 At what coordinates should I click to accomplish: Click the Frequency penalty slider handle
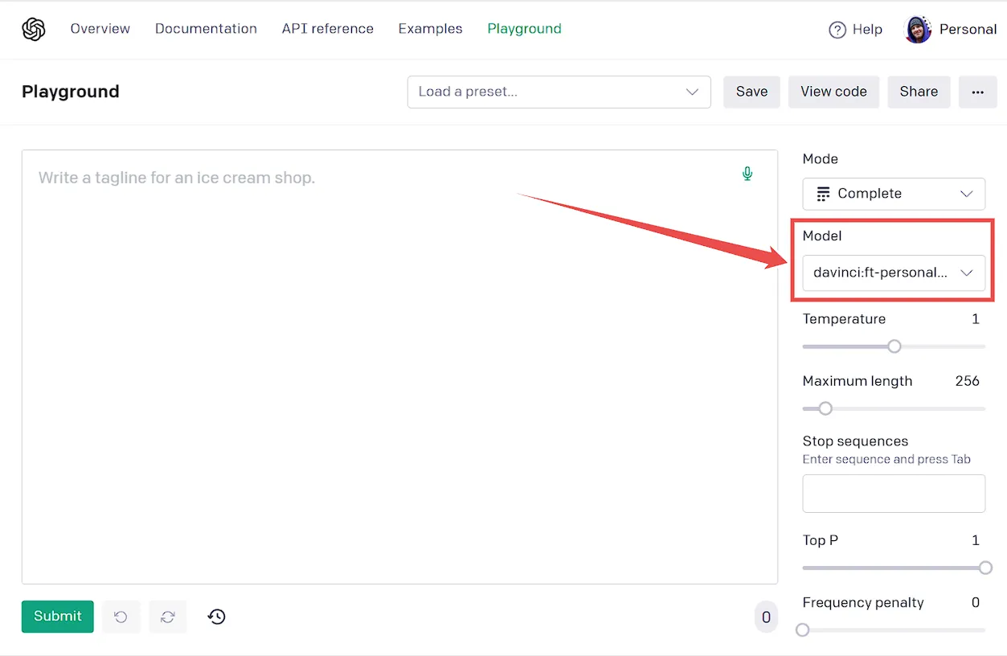coord(802,629)
